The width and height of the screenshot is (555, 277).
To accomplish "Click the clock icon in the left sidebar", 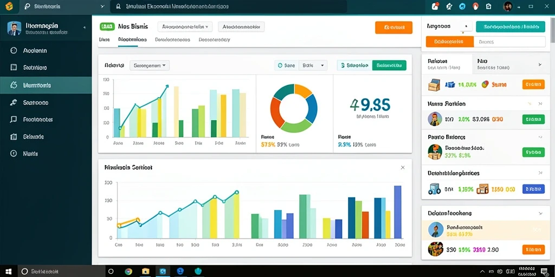I will (14, 50).
